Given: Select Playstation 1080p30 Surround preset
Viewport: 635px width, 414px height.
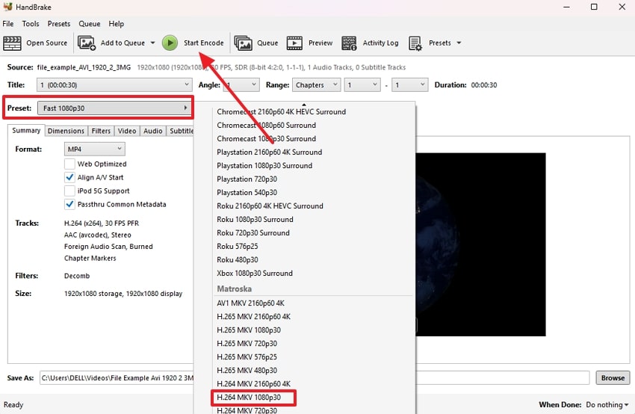Looking at the screenshot, I should click(264, 166).
